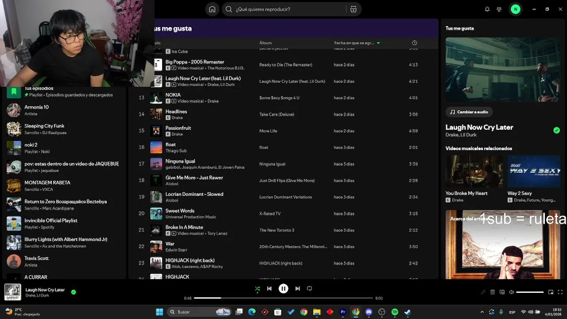The width and height of the screenshot is (567, 319).
Task: Open Premiere Pro from the taskbar
Action: click(343, 312)
